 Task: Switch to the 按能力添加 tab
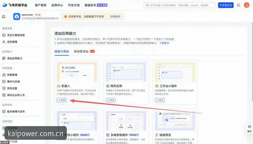pos(62,52)
